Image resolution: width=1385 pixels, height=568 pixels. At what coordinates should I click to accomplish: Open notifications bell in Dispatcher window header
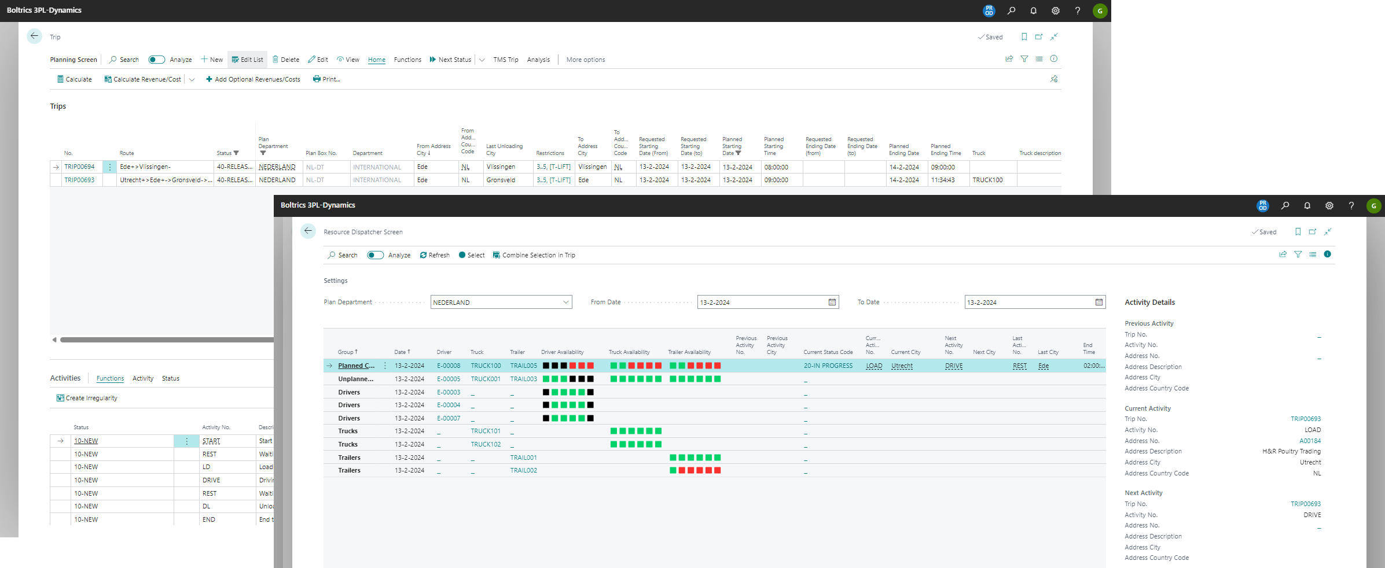tap(1307, 205)
